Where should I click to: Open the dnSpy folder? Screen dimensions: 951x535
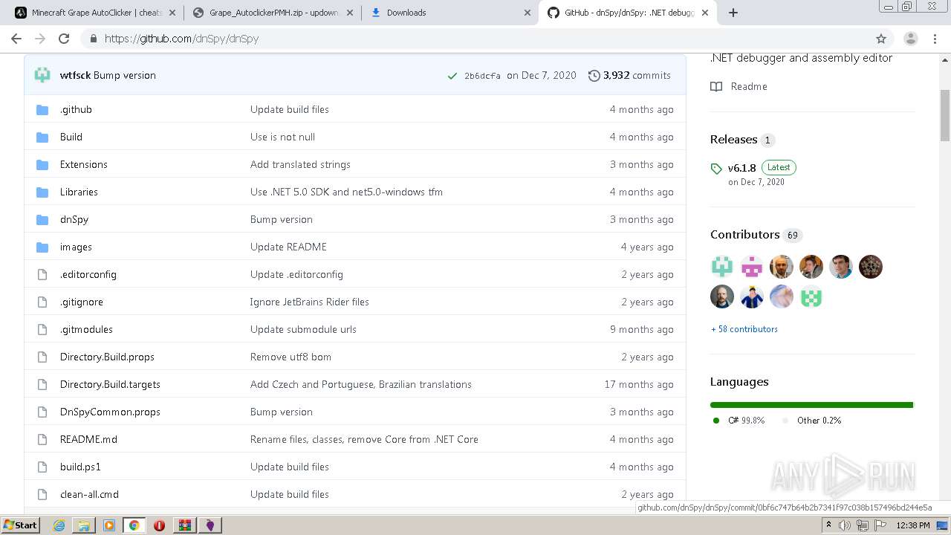click(x=74, y=220)
